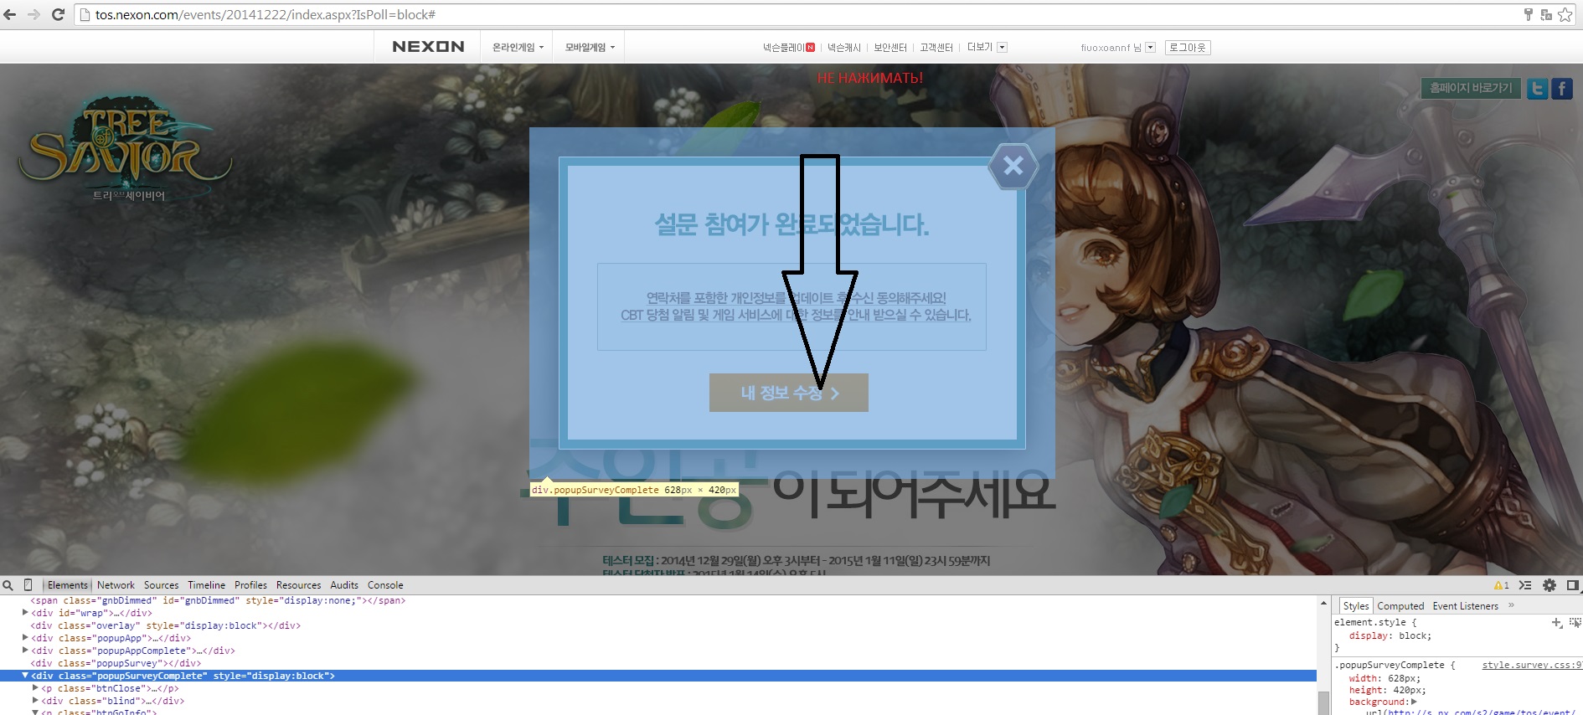Screen dimensions: 1583x715
Task: Expand the blind div node
Action: point(35,701)
